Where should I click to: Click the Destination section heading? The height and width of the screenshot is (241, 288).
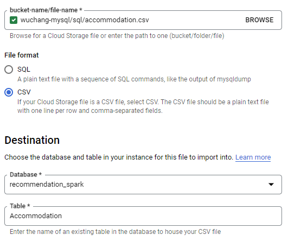pos(32,140)
